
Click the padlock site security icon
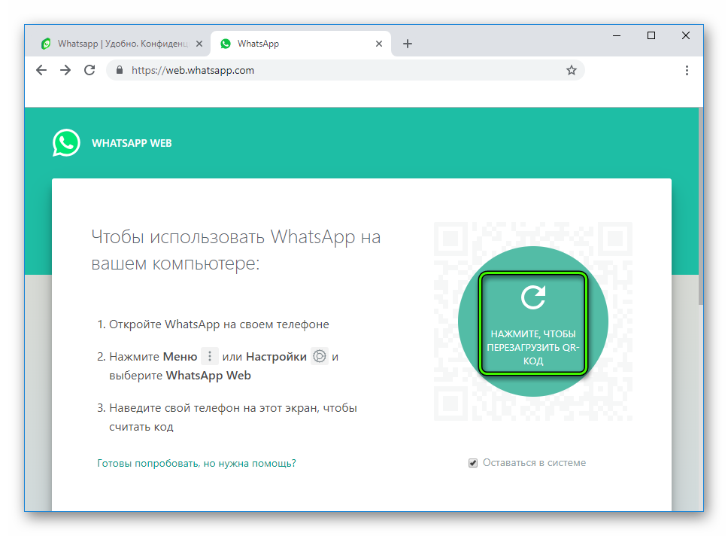tap(120, 70)
